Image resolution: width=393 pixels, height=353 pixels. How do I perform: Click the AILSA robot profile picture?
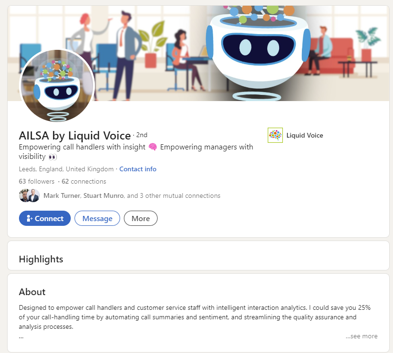pos(57,86)
